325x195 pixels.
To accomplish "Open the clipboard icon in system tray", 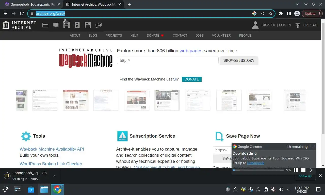I will (x=266, y=189).
